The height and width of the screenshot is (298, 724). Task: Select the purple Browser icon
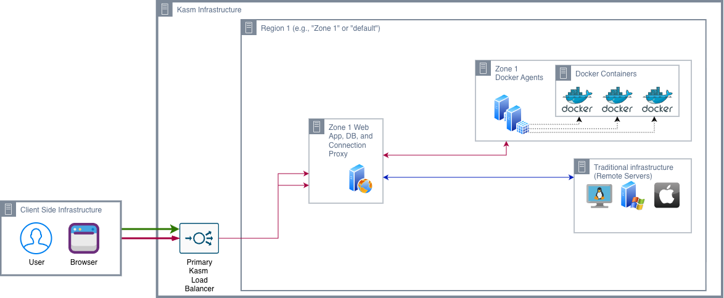[x=84, y=238]
